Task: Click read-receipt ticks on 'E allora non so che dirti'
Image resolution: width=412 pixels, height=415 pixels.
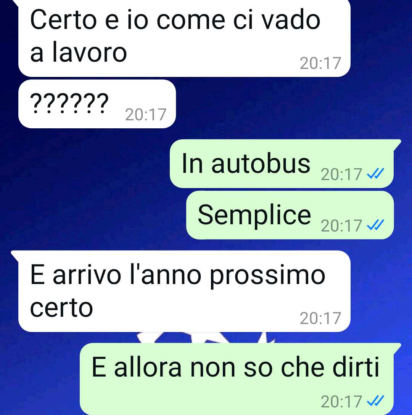Action: (x=375, y=401)
